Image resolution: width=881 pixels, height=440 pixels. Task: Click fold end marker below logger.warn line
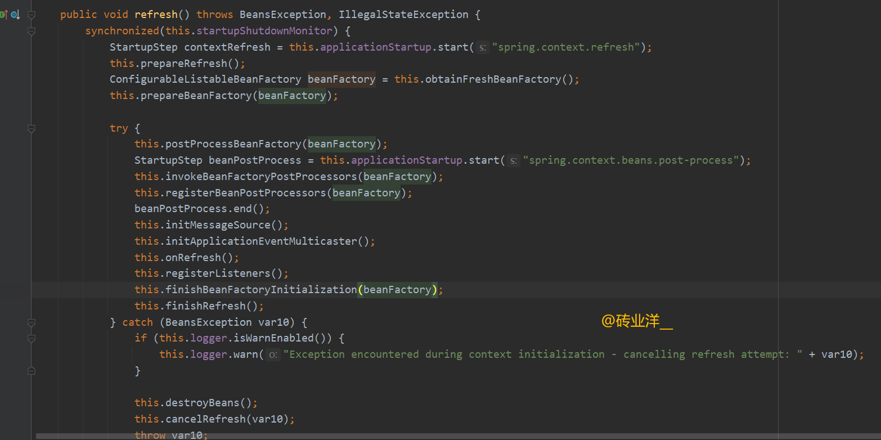[x=32, y=371]
